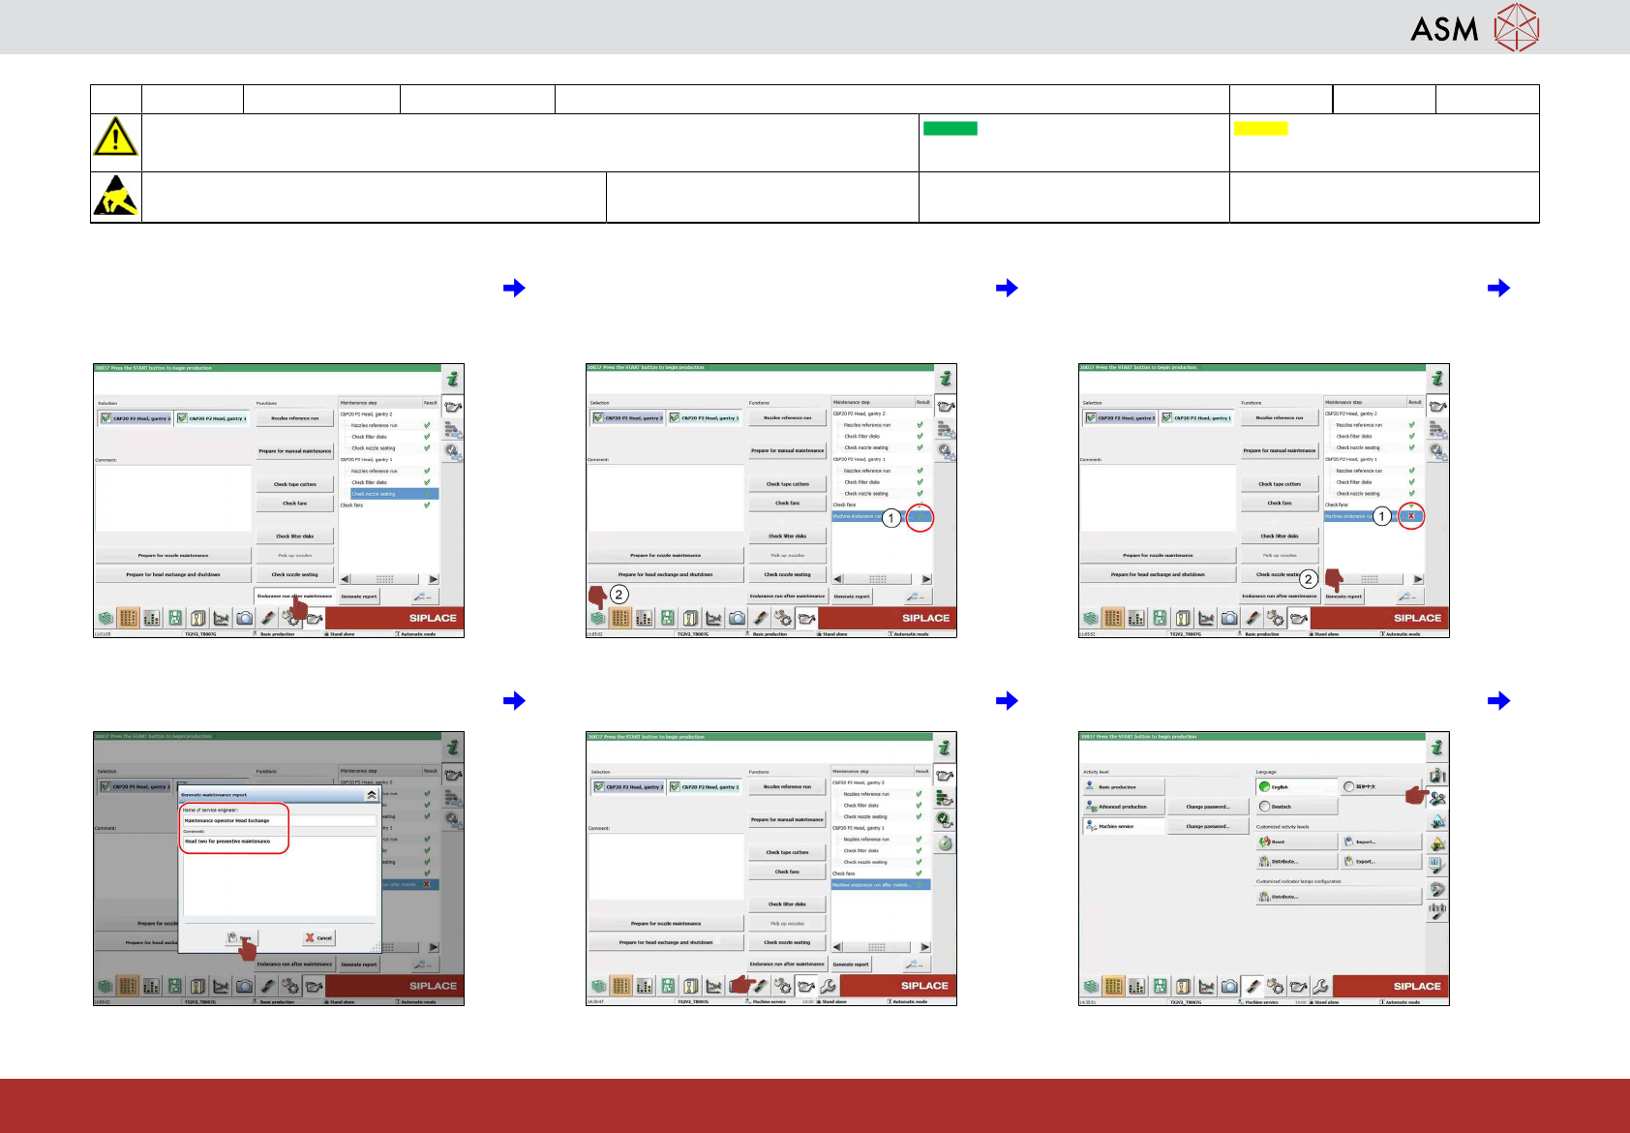The width and height of the screenshot is (1630, 1133).
Task: Click the green stack toolbar icon on the Activity level screen
Action: (x=1091, y=986)
